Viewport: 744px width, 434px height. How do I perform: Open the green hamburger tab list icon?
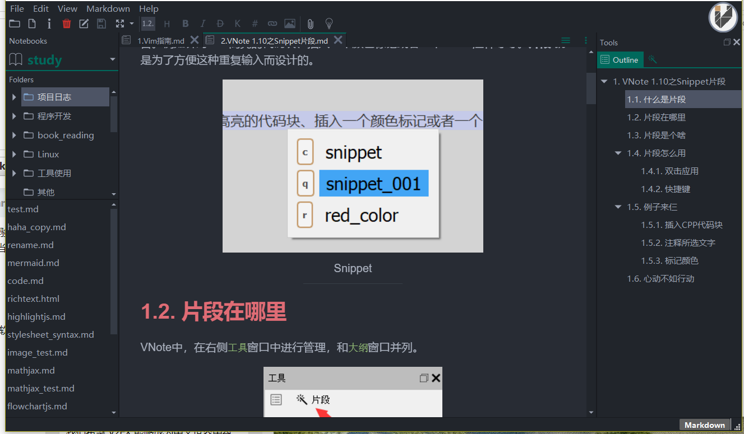[x=566, y=40]
